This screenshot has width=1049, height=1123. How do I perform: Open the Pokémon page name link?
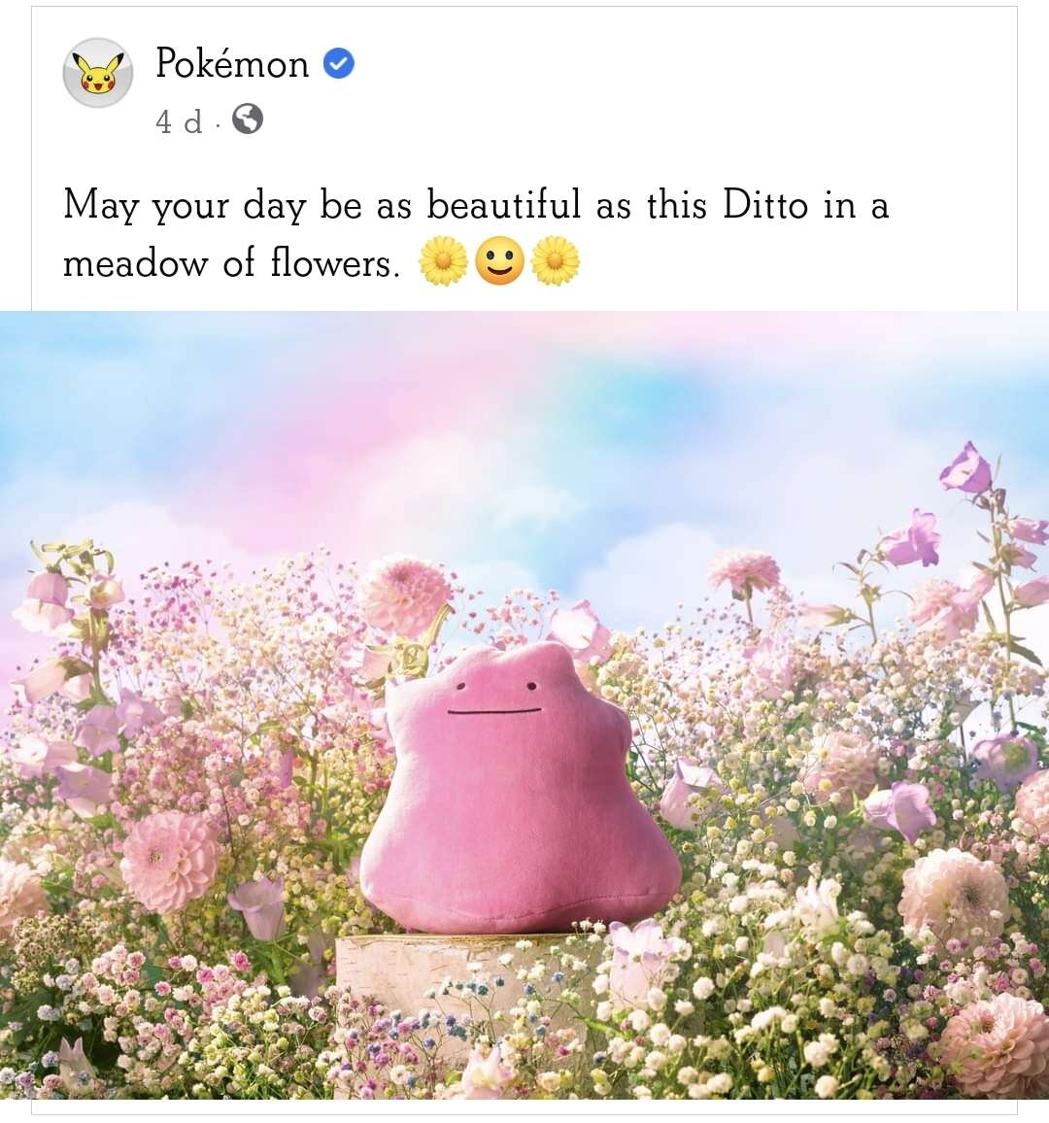pyautogui.click(x=233, y=63)
